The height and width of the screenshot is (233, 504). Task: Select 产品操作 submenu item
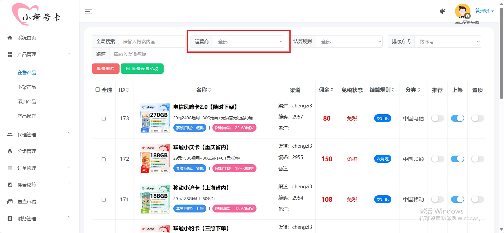27,116
